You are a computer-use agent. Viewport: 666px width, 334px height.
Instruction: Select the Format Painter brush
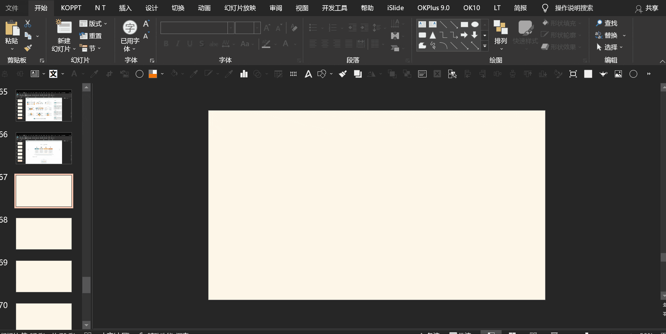point(28,48)
